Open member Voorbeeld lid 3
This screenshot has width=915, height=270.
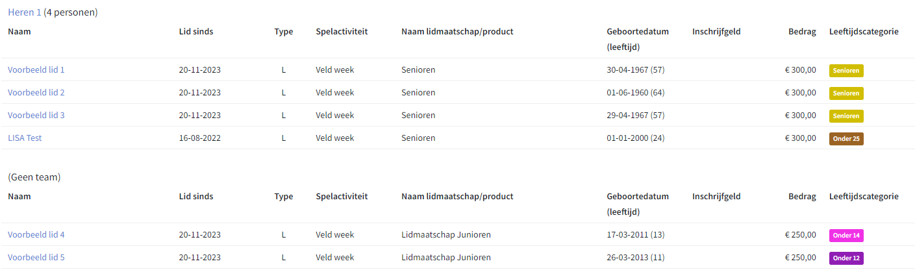pos(36,116)
